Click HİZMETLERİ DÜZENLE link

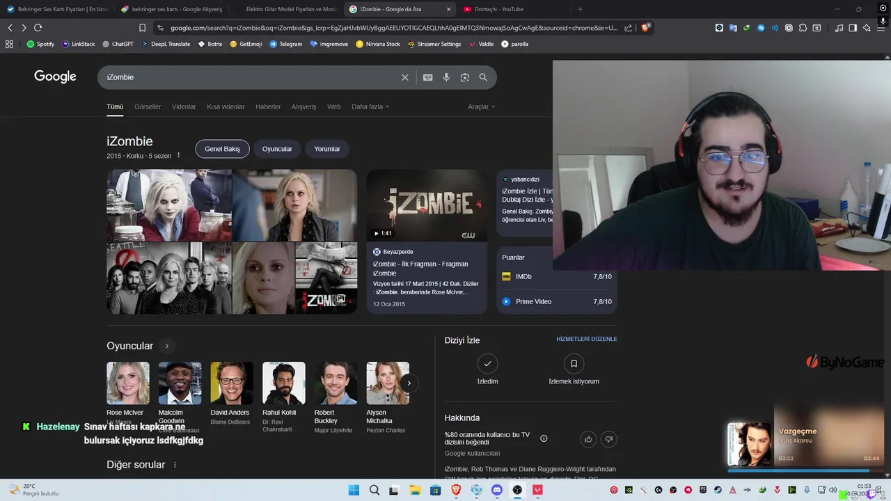point(586,339)
